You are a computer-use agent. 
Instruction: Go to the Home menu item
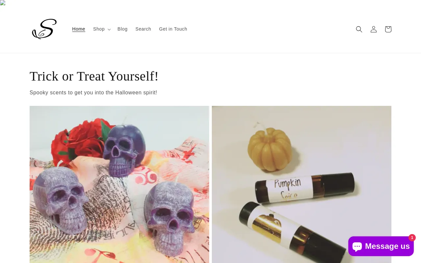(x=79, y=29)
